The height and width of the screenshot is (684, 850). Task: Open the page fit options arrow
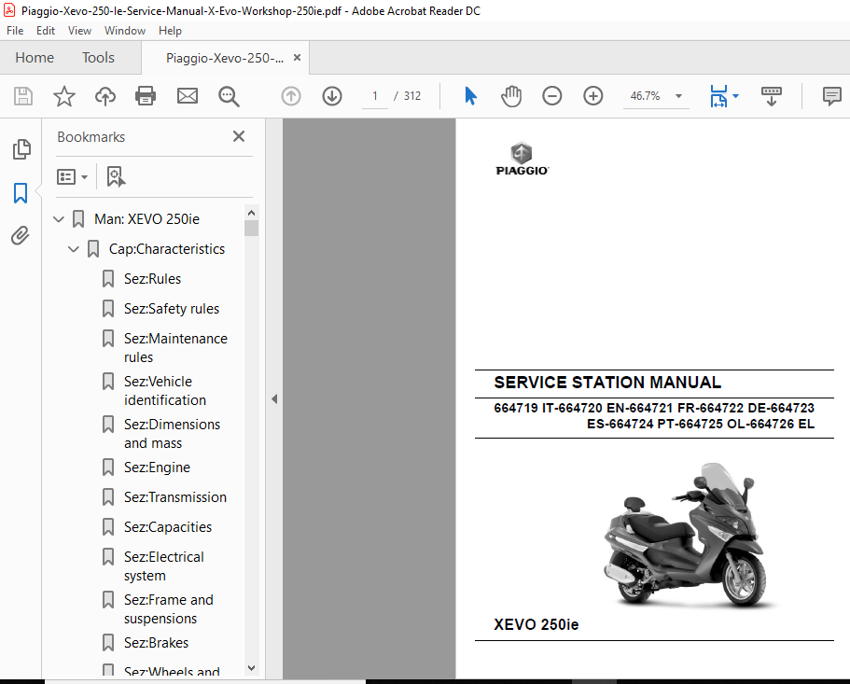coord(735,96)
